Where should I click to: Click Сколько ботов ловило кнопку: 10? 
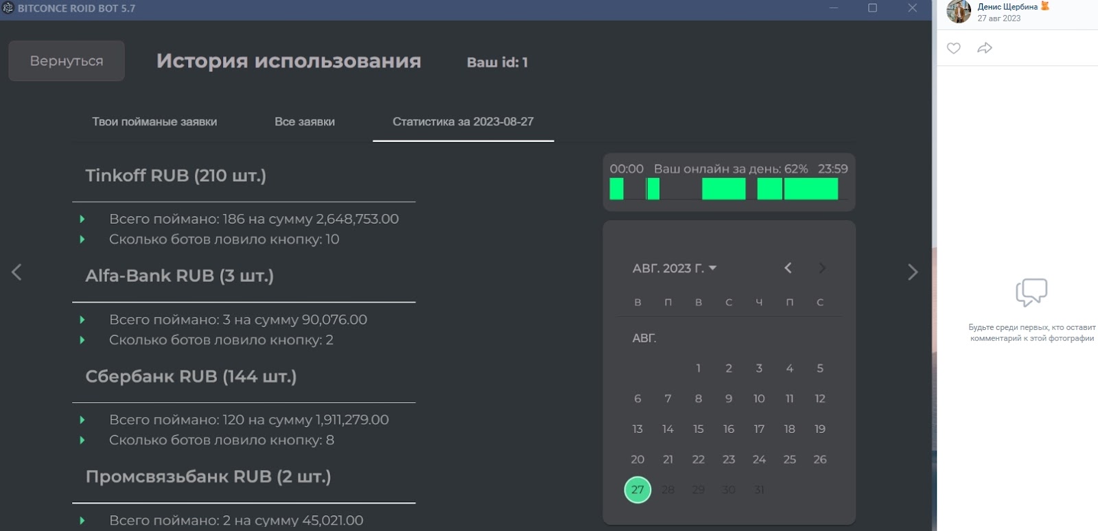(x=224, y=239)
